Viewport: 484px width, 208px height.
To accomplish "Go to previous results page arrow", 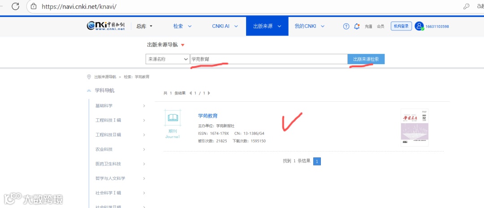I will pyautogui.click(x=190, y=93).
